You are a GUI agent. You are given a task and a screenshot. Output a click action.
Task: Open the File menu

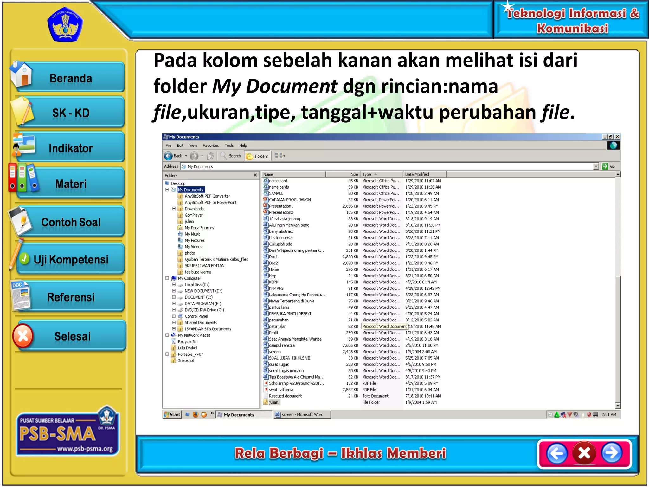[168, 146]
